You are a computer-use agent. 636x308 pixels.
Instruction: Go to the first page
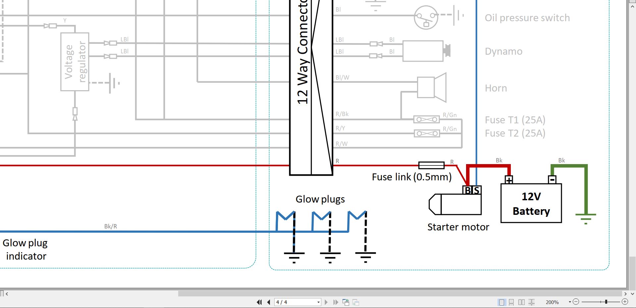point(259,302)
